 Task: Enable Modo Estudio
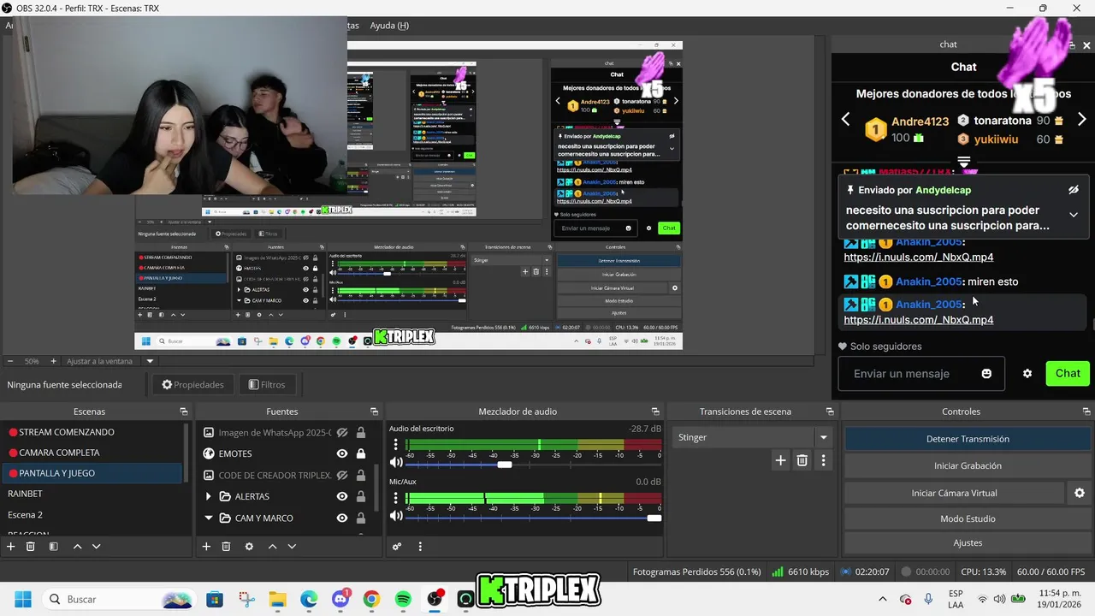tap(968, 518)
